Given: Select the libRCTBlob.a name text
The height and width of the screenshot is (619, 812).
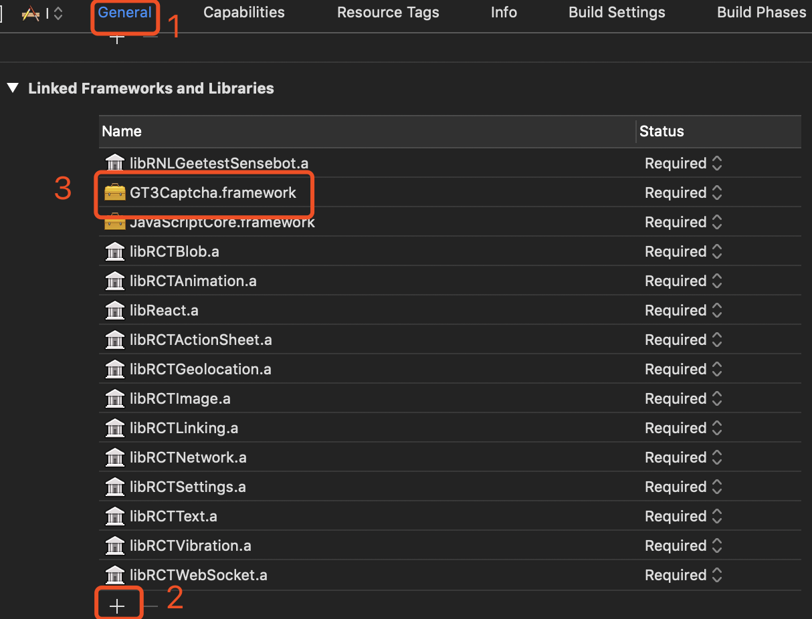Looking at the screenshot, I should 175,251.
